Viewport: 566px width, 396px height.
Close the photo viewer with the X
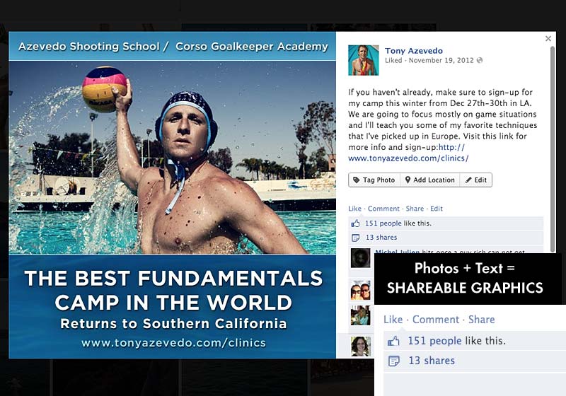[x=548, y=38]
